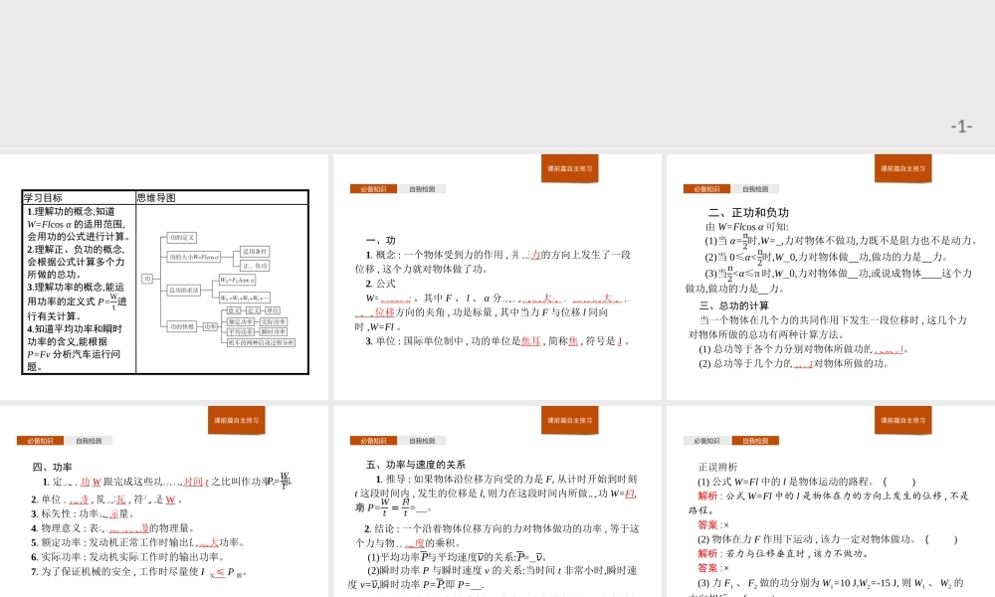This screenshot has width=995, height=597.
Task: Select the 功的快慢 node in the concept diagram
Action: (182, 326)
